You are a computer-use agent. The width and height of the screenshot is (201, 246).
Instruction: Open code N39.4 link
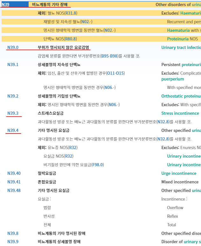click(x=13, y=130)
